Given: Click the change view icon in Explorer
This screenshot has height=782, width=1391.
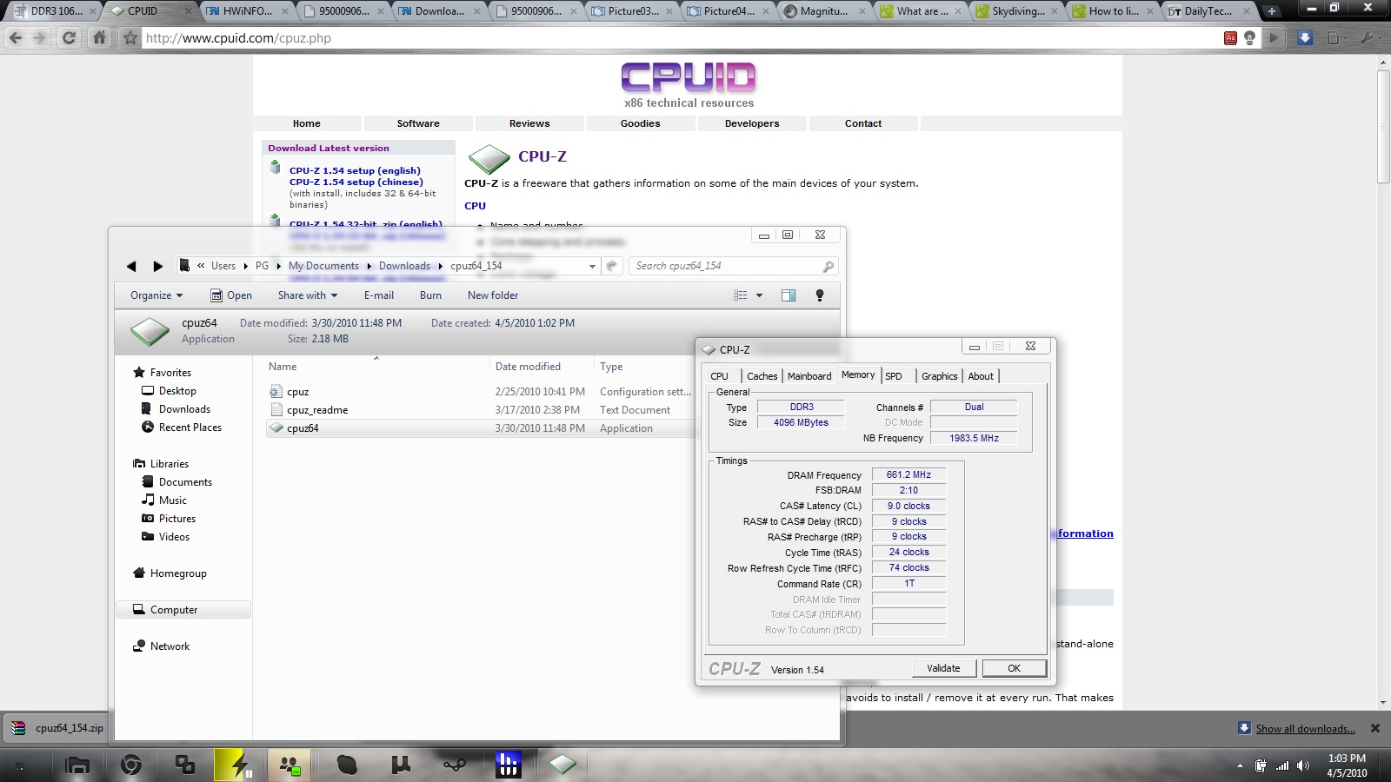Looking at the screenshot, I should [741, 295].
